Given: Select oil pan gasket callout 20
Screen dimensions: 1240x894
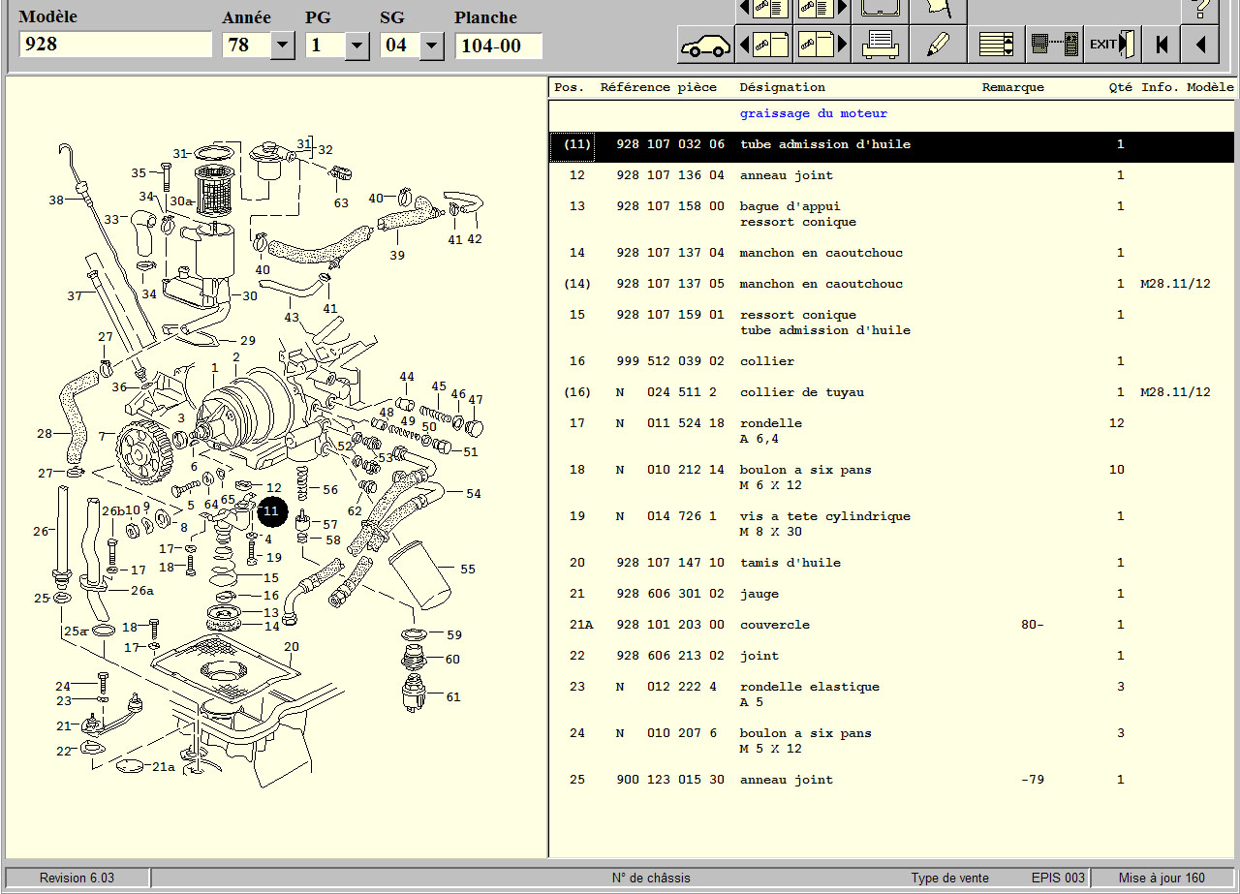Looking at the screenshot, I should pyautogui.click(x=292, y=646).
